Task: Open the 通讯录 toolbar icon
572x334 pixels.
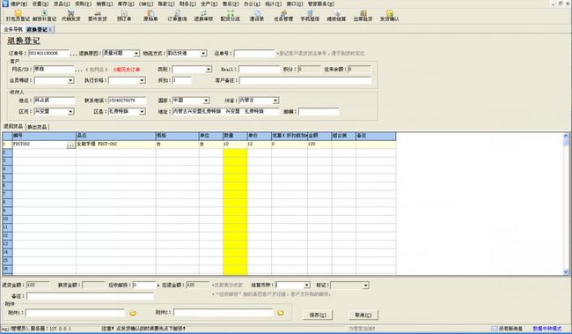Action: (x=256, y=16)
